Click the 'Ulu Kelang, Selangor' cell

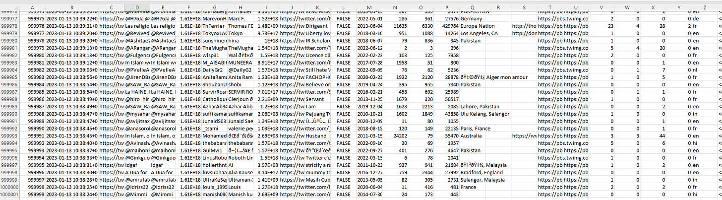(x=473, y=114)
